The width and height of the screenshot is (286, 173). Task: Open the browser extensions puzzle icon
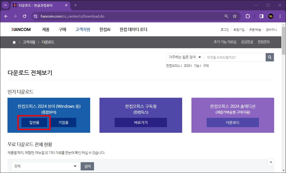point(247,16)
